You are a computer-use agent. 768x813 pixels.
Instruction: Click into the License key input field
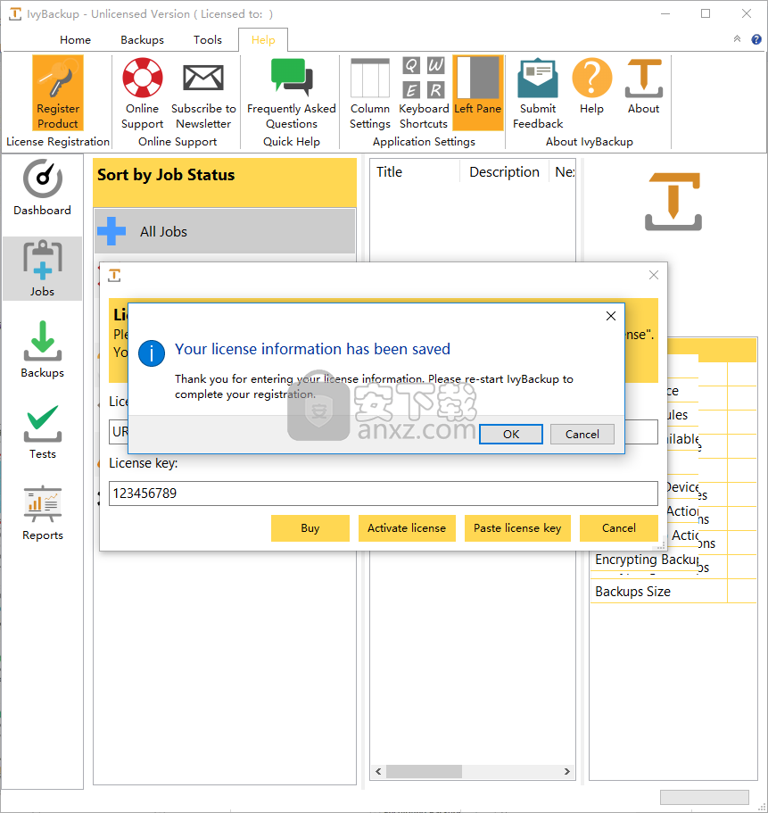[x=384, y=494]
